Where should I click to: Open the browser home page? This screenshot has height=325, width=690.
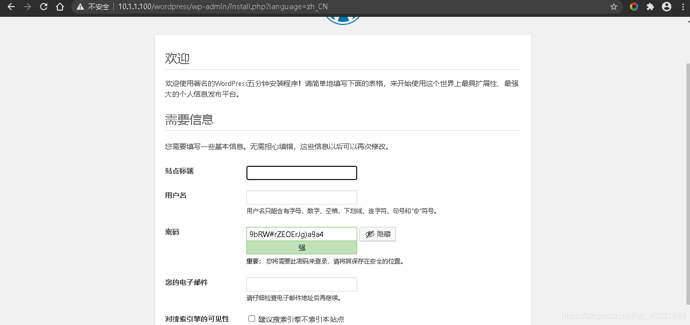60,7
